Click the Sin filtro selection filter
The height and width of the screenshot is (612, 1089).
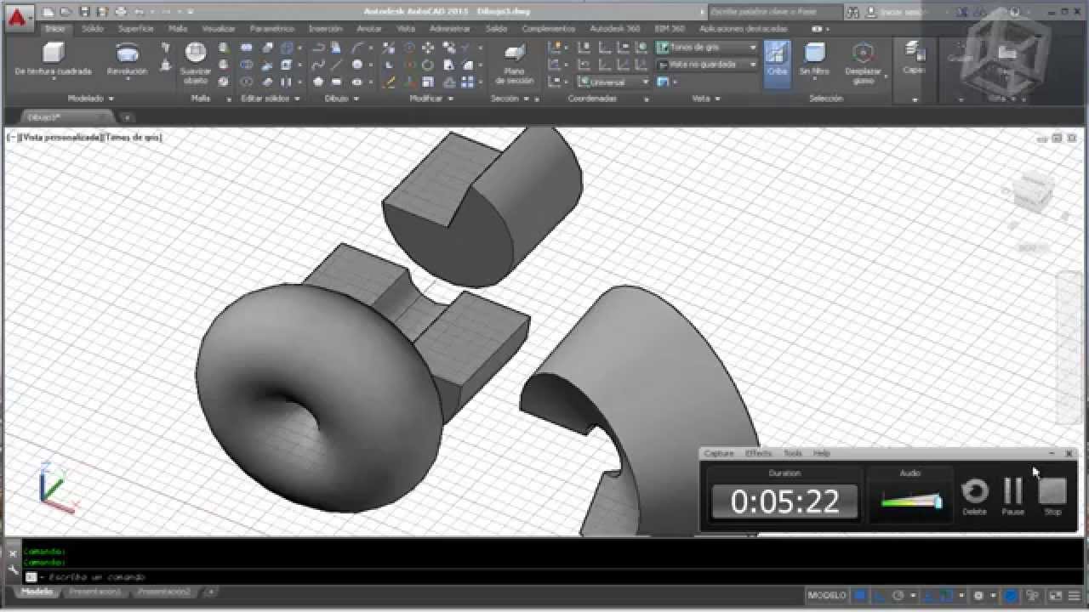(x=814, y=59)
